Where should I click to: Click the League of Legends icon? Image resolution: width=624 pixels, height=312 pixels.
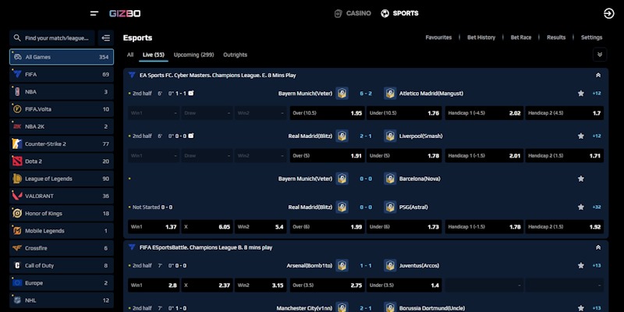pyautogui.click(x=17, y=179)
